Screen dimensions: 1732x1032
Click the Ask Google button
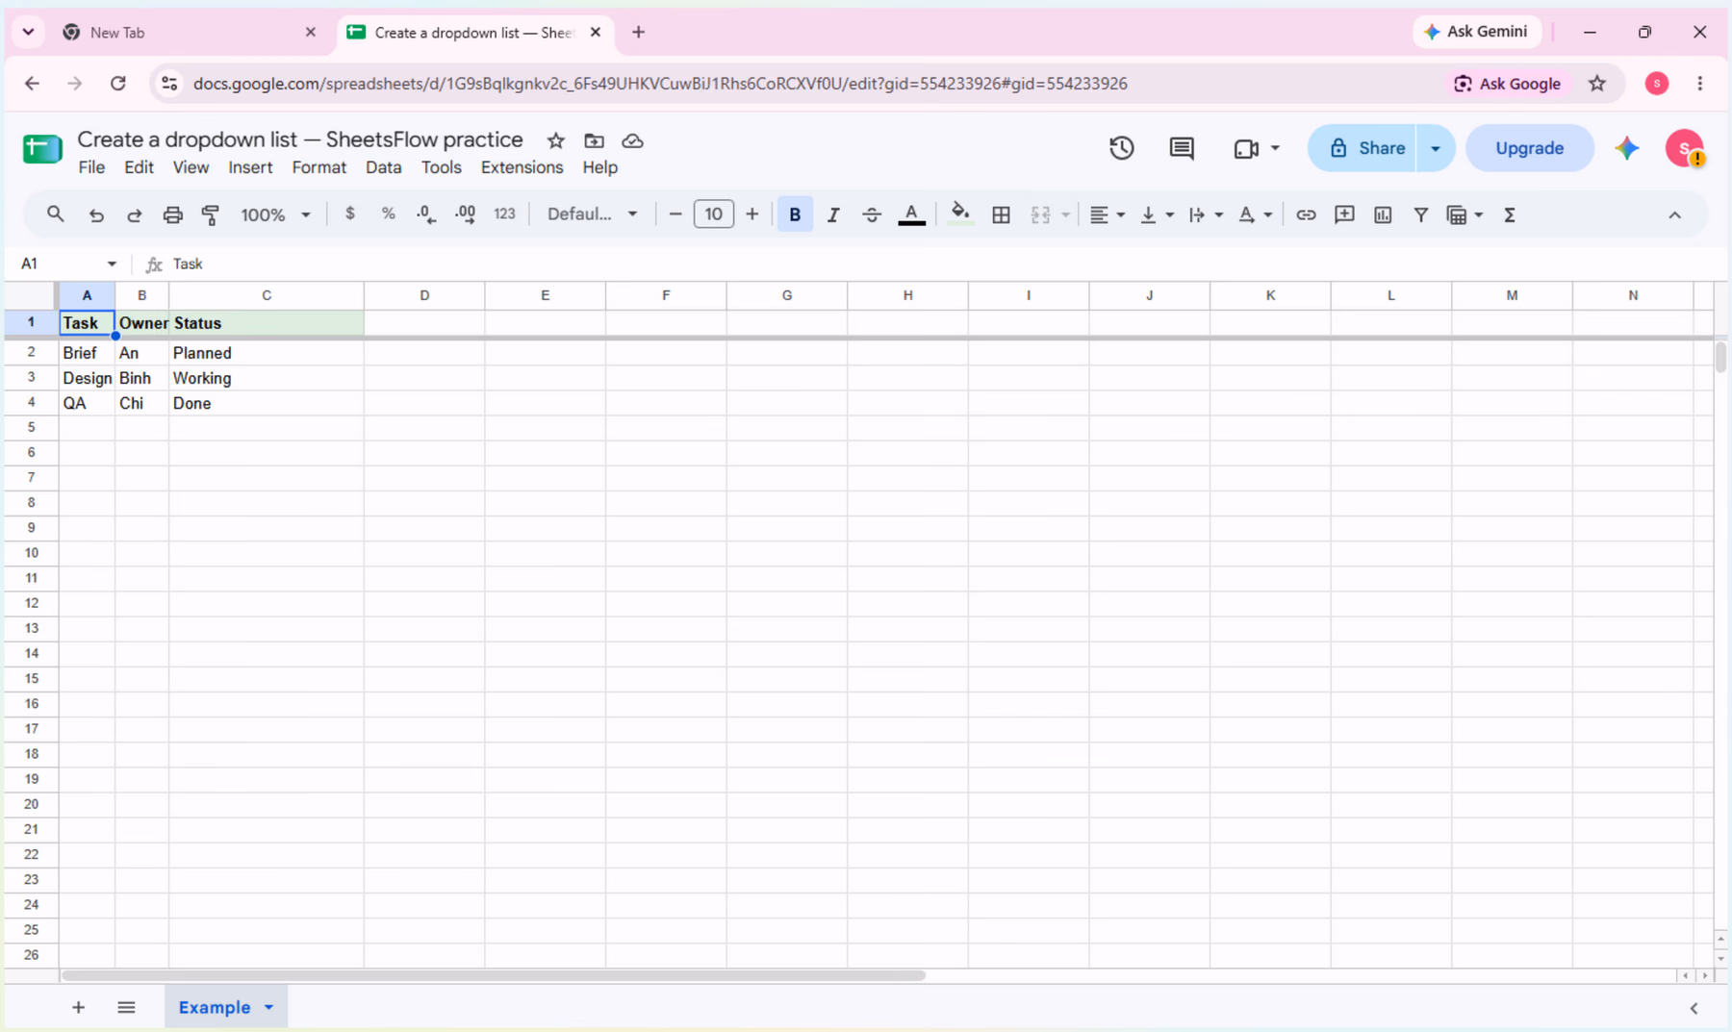tap(1507, 84)
